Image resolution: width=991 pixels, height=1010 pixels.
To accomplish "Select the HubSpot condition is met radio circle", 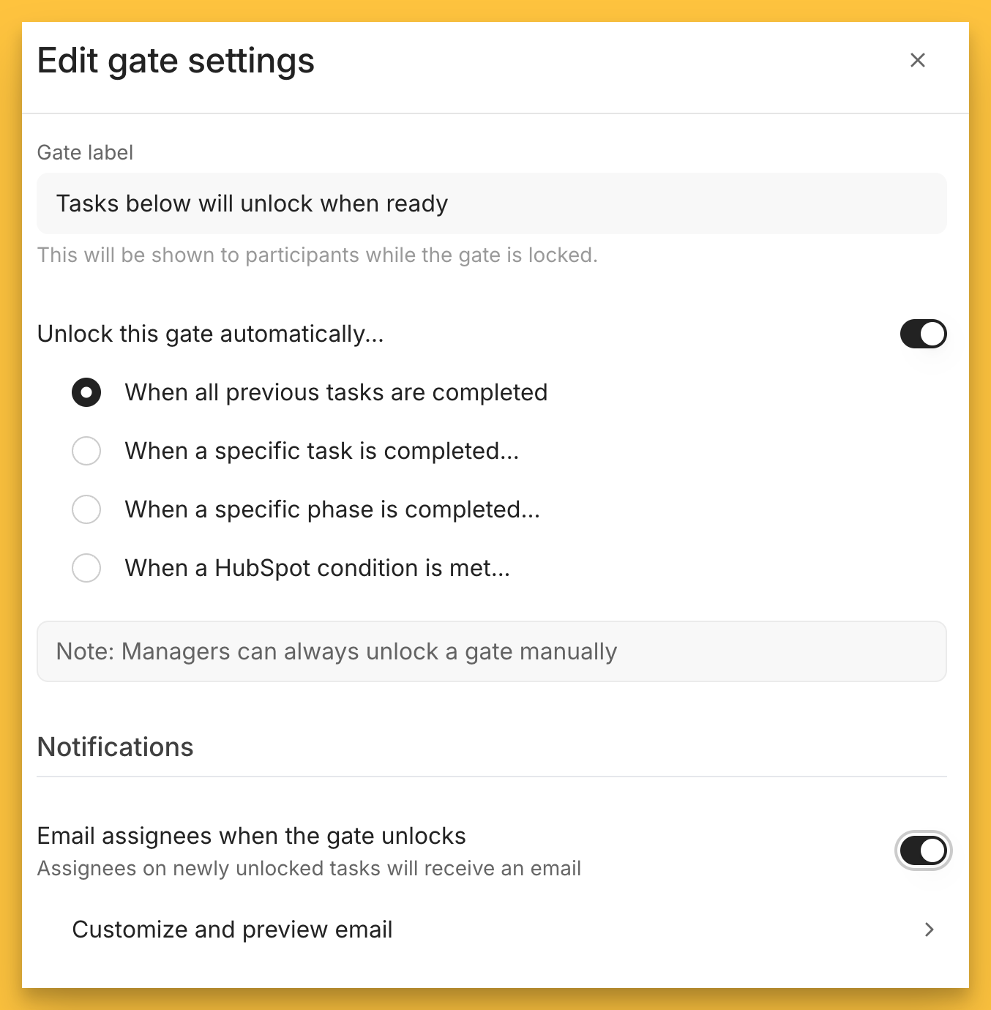I will coord(86,568).
